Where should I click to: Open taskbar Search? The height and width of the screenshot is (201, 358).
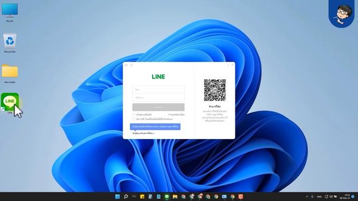(125, 197)
